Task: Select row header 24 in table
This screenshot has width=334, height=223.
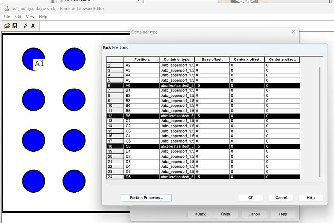Action: tap(115, 177)
